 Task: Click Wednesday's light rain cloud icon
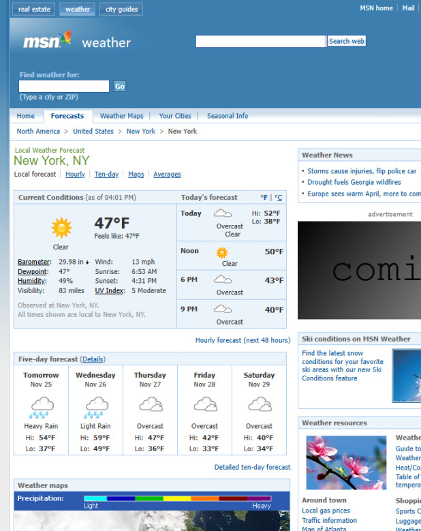pos(95,407)
